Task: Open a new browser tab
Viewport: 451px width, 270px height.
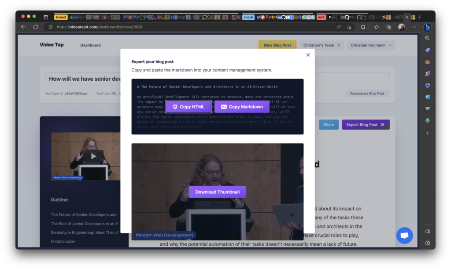Action: pos(420,17)
